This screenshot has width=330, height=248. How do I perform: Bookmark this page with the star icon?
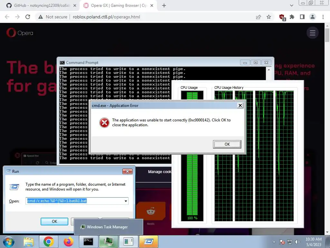pos(269,17)
